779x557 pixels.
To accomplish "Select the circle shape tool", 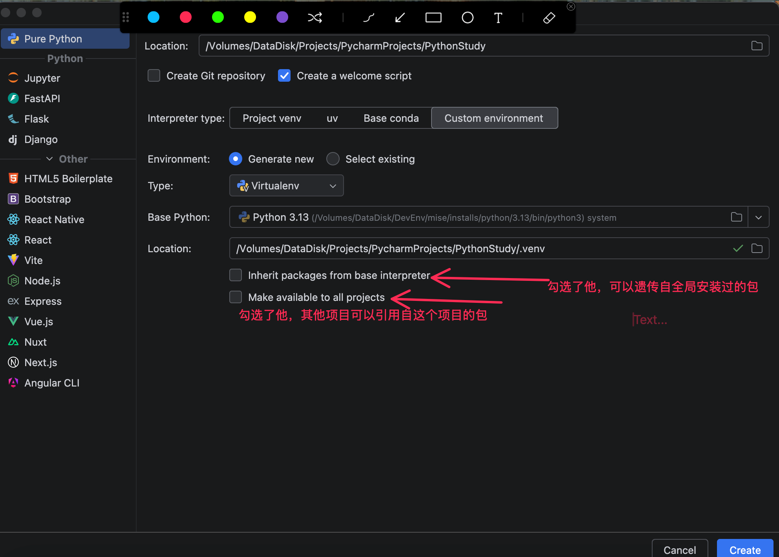I will click(467, 18).
